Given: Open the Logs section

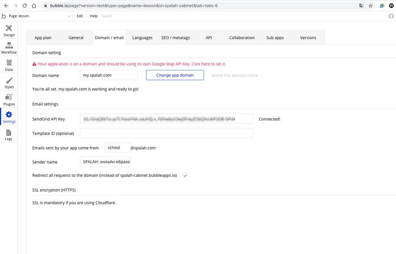Looking at the screenshot, I should [8, 135].
